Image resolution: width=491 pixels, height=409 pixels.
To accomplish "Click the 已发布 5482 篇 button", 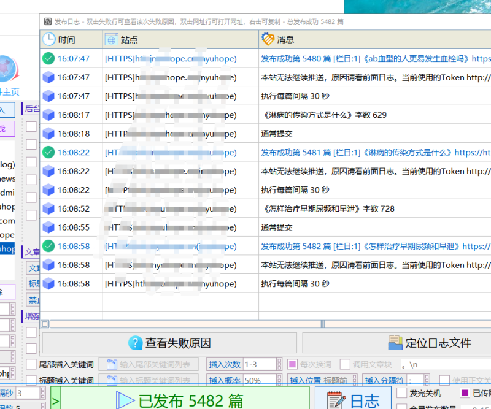I will (x=185, y=399).
